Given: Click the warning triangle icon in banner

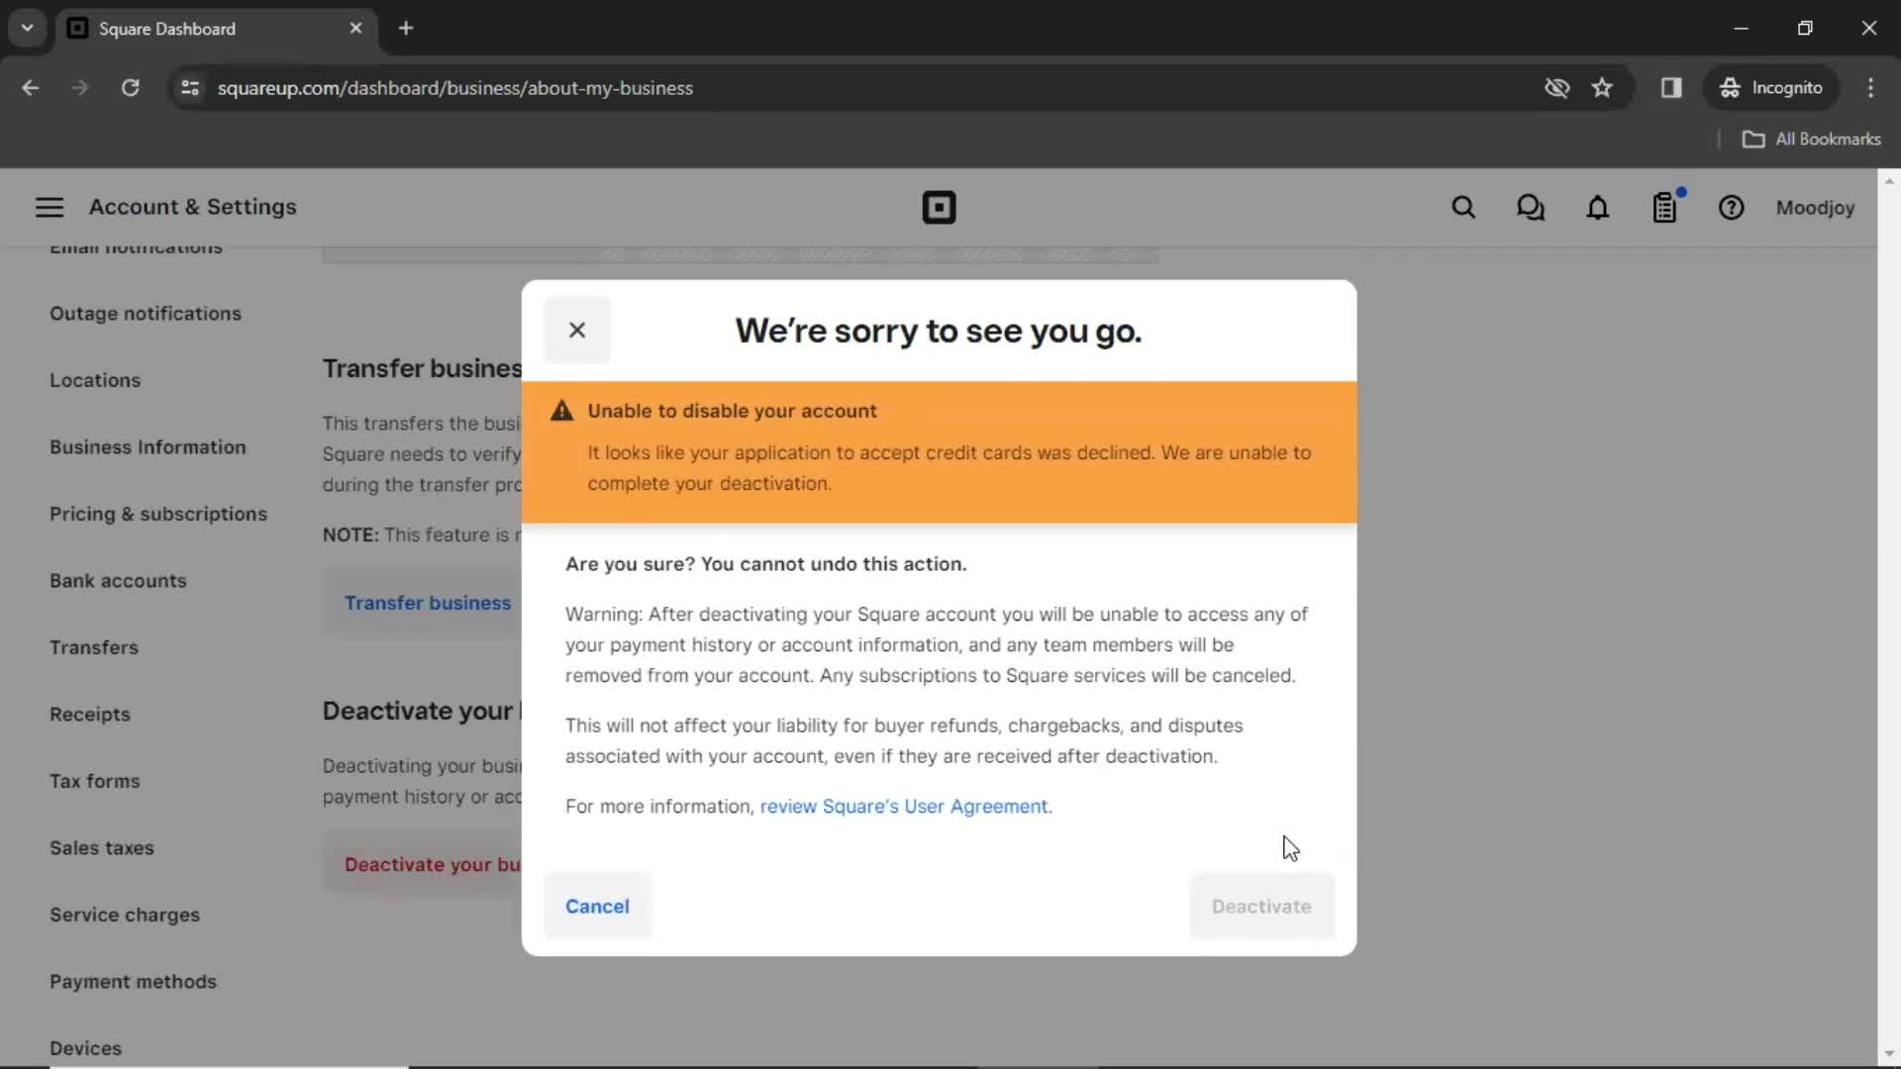Looking at the screenshot, I should point(562,411).
